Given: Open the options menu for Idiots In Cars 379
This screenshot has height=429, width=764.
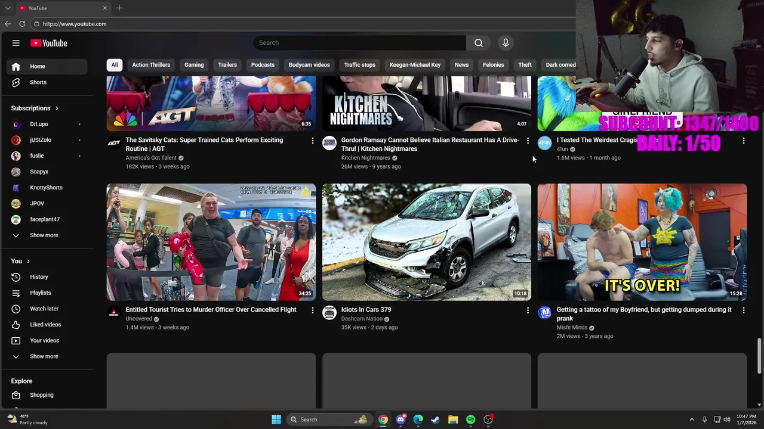Looking at the screenshot, I should tap(528, 310).
